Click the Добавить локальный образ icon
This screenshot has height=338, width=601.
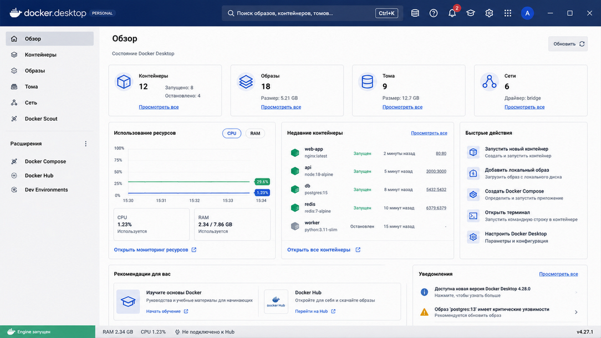[x=473, y=173]
